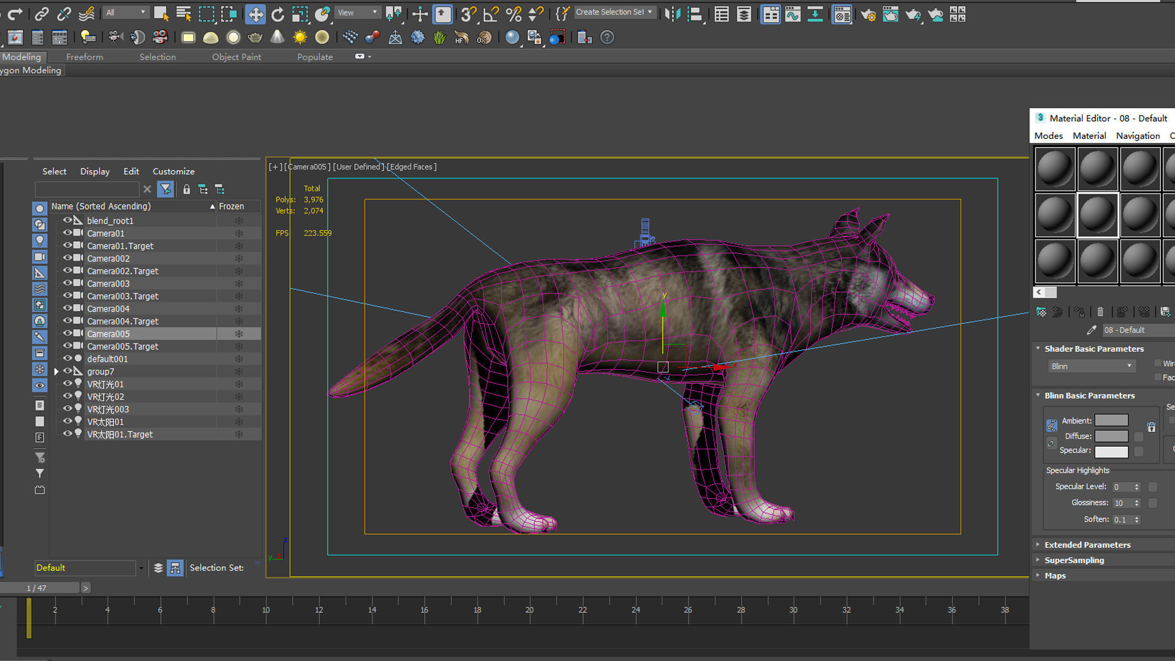The height and width of the screenshot is (661, 1175).
Task: Collapse the Blinn Basic Parameters rollout
Action: click(1038, 395)
